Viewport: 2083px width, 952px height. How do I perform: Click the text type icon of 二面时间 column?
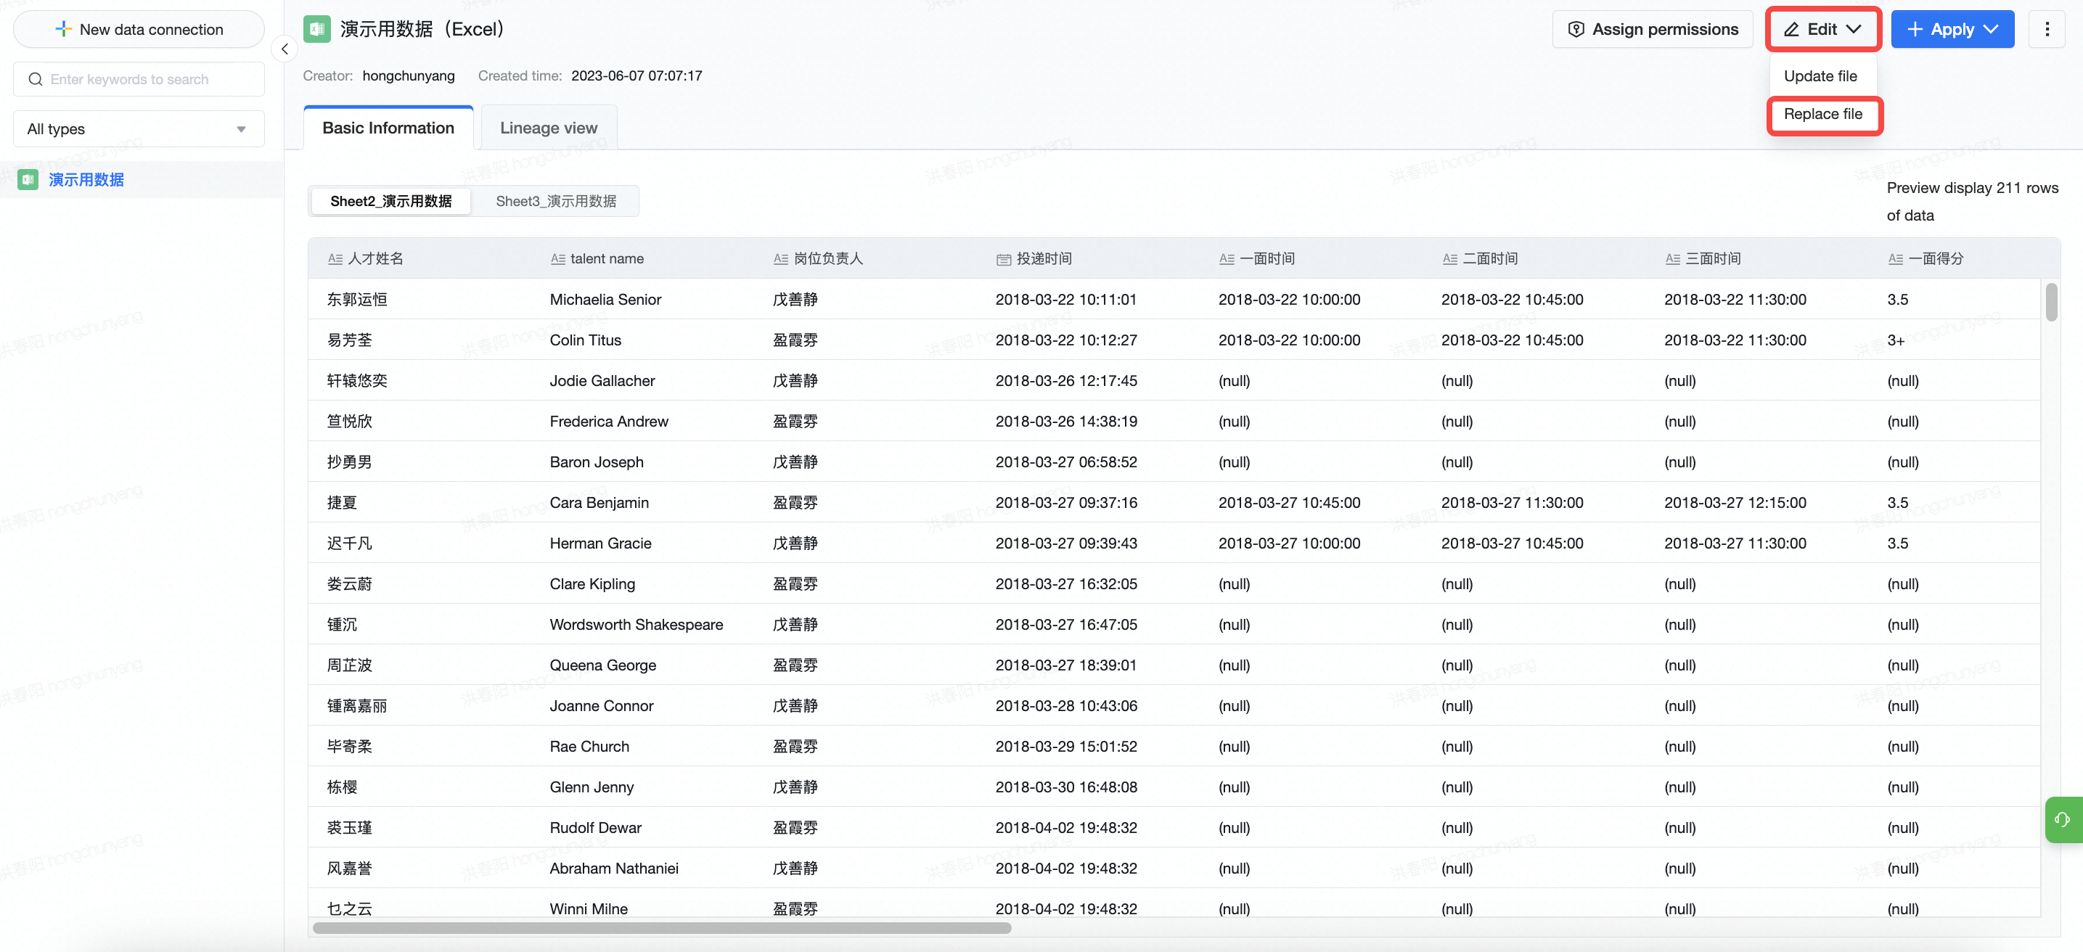pos(1450,258)
